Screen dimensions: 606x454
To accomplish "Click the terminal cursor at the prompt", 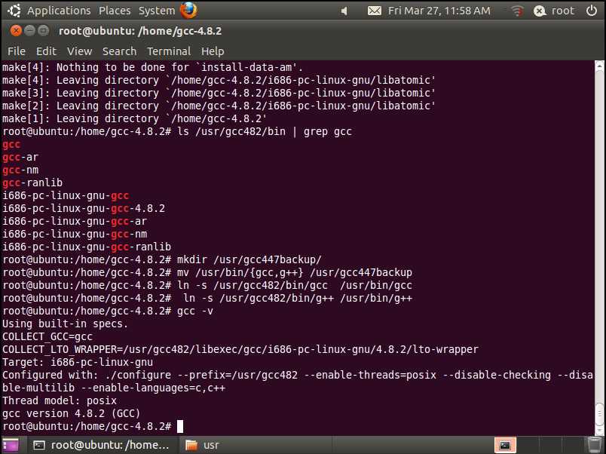I will tap(180, 426).
